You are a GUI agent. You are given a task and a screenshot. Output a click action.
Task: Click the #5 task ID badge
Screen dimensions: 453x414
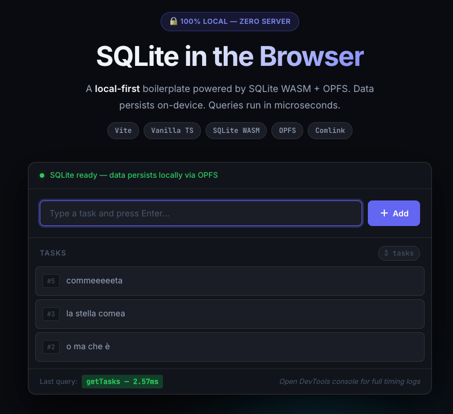pos(51,281)
